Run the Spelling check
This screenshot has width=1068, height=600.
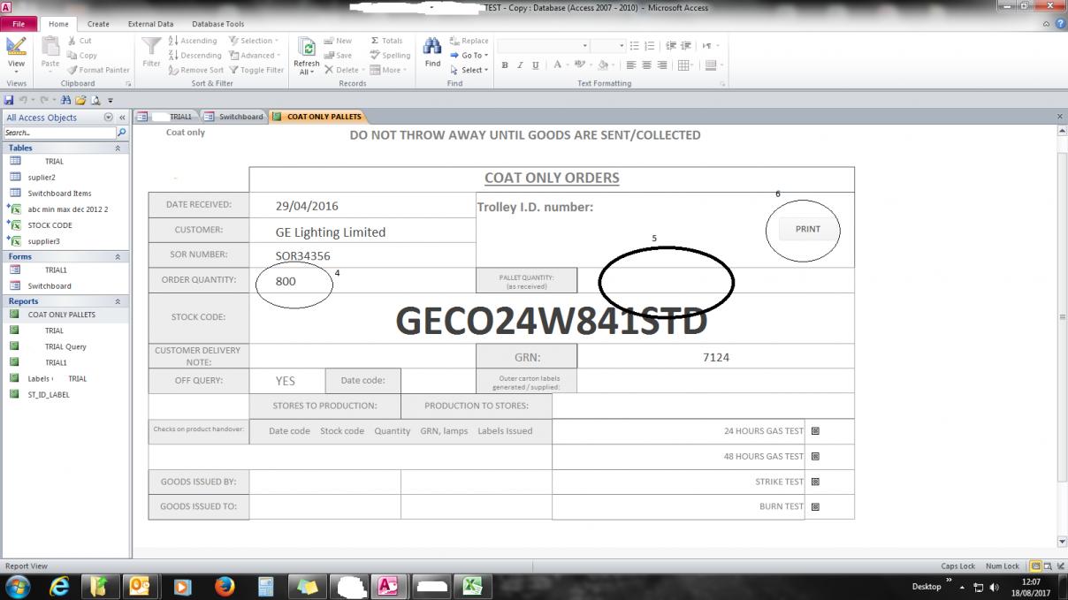pos(390,55)
